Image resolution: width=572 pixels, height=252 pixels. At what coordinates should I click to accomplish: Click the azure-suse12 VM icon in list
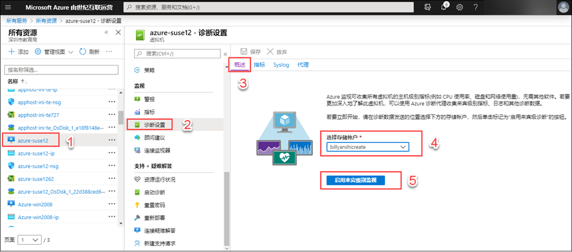11,141
